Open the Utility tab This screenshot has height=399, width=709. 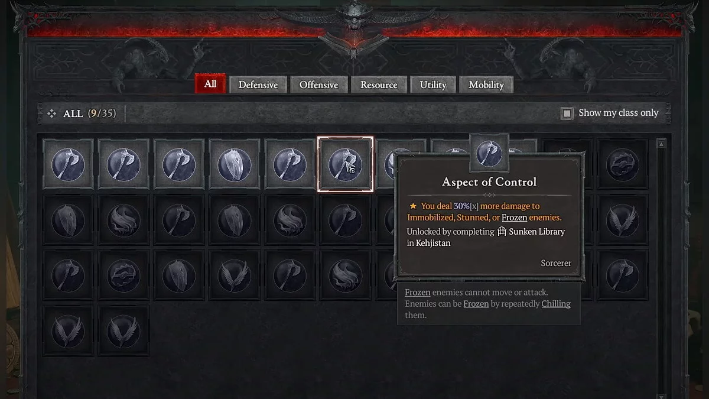(x=433, y=85)
